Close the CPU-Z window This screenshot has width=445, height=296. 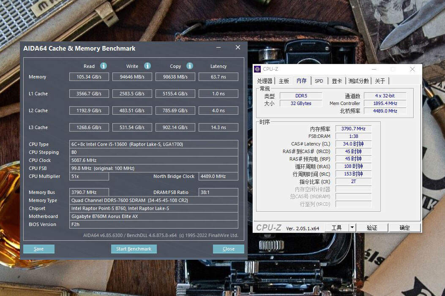(x=412, y=69)
